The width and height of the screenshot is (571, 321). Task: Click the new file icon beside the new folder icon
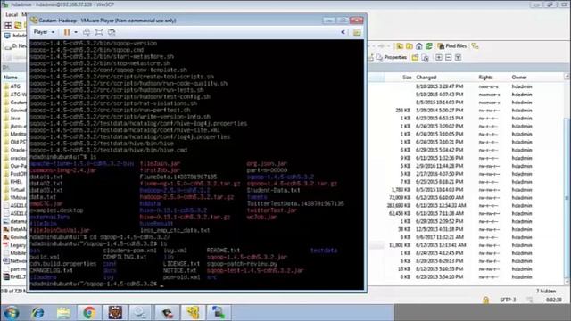pyautogui.click(x=425, y=57)
